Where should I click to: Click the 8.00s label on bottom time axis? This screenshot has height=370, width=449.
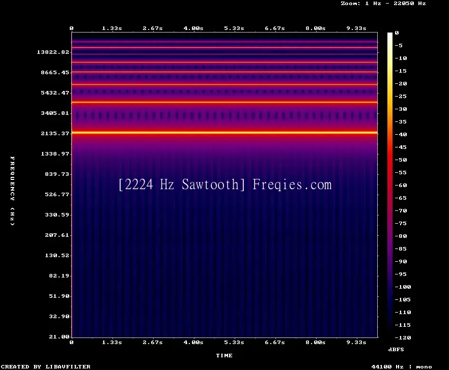[x=316, y=342]
